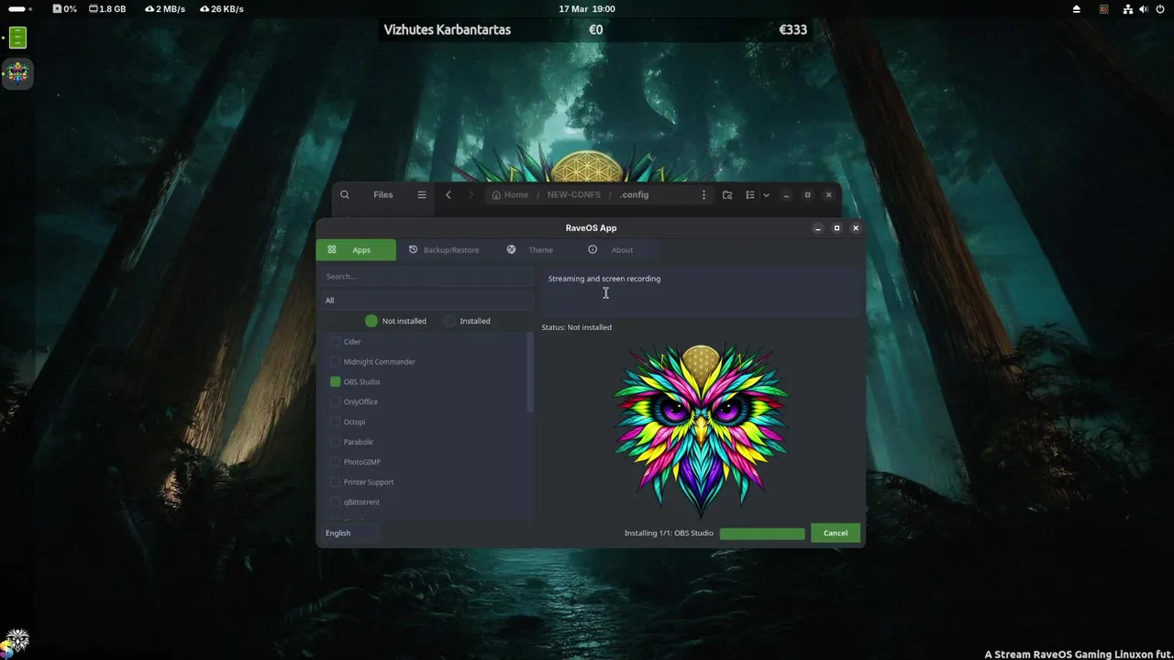Open the green file manager dock icon
Screen dimensions: 1174x660
[17, 38]
